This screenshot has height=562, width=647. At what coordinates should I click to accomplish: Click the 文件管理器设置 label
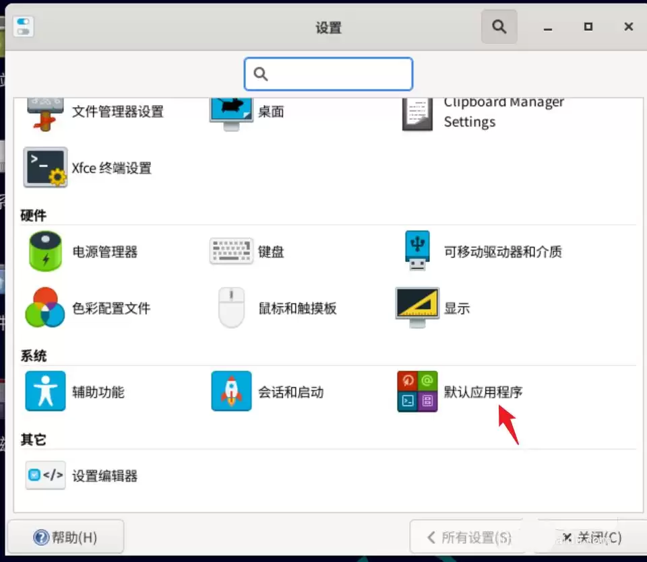118,111
